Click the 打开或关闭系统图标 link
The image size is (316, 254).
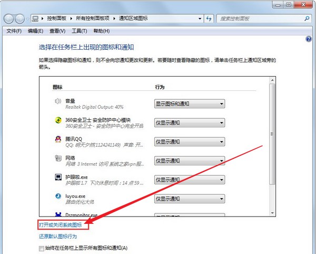64,225
